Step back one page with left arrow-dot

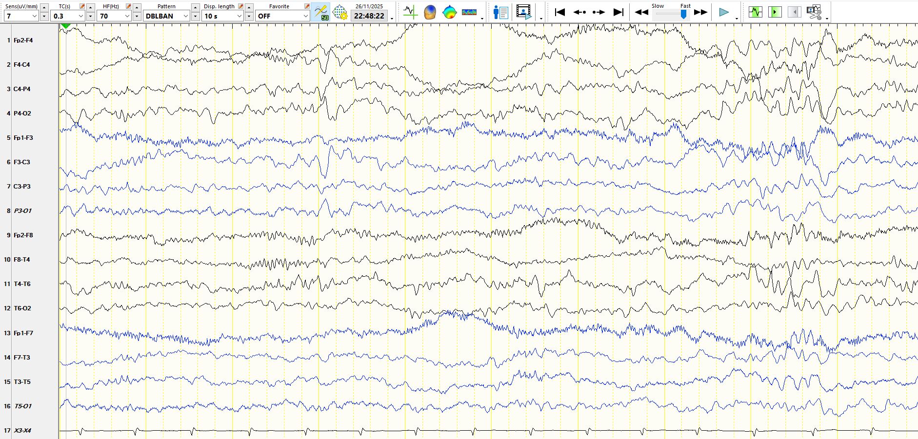[579, 12]
